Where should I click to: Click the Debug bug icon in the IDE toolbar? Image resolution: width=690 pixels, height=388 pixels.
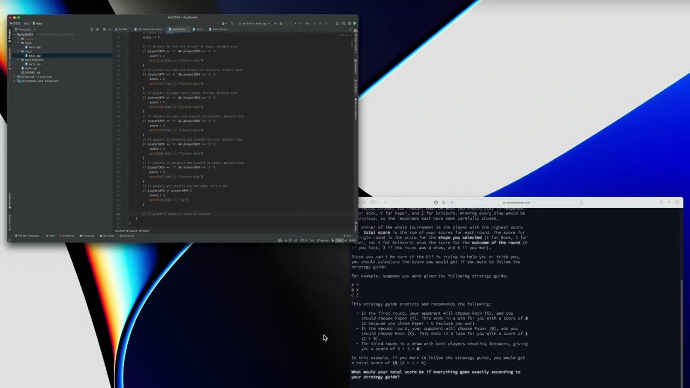coord(281,24)
